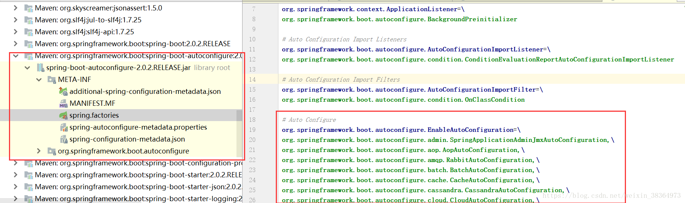Screen dimensions: 685x203
Task: Click the spring-configuration-metadata.json file icon
Action: coord(64,139)
